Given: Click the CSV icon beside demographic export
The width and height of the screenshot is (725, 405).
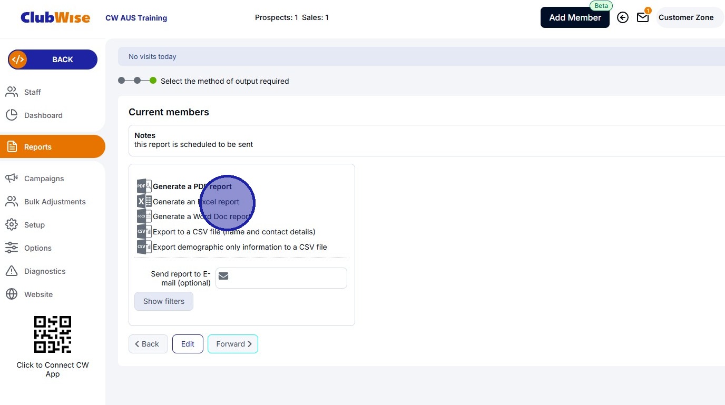Looking at the screenshot, I should 144,247.
